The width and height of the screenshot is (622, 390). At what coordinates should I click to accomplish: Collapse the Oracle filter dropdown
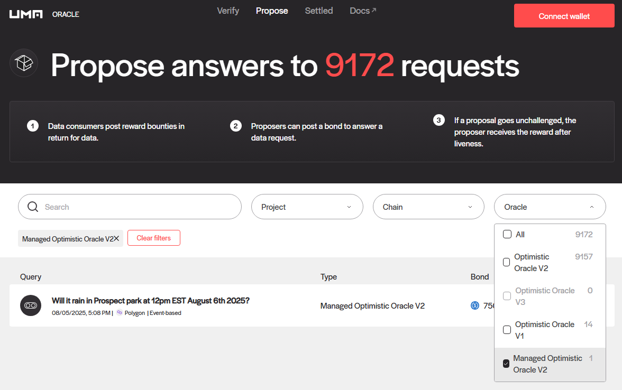coord(550,207)
